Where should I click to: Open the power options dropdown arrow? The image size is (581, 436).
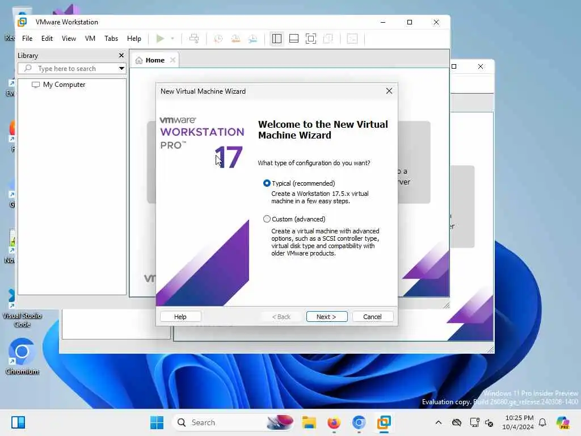(172, 39)
